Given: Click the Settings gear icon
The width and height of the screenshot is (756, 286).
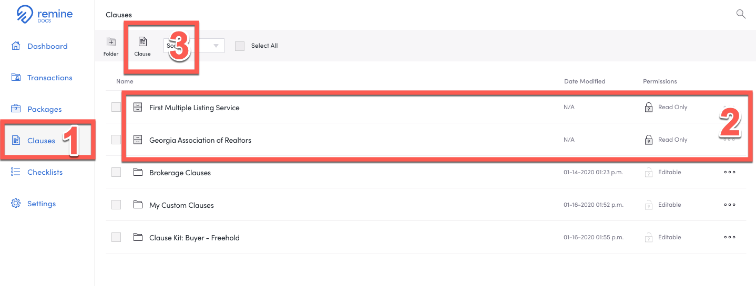Looking at the screenshot, I should click(16, 203).
